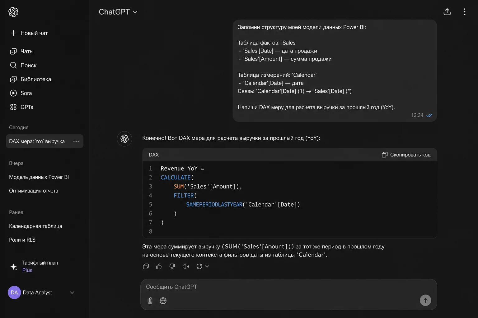Click thumbs down on response
This screenshot has height=318, width=478.
172,266
